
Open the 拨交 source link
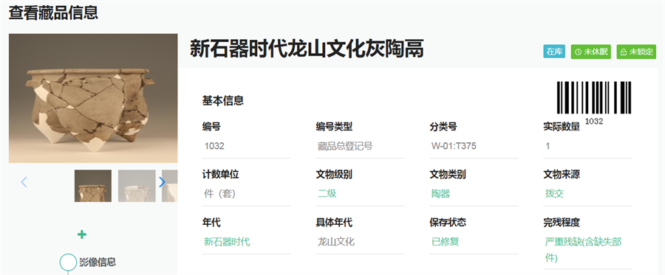(554, 194)
